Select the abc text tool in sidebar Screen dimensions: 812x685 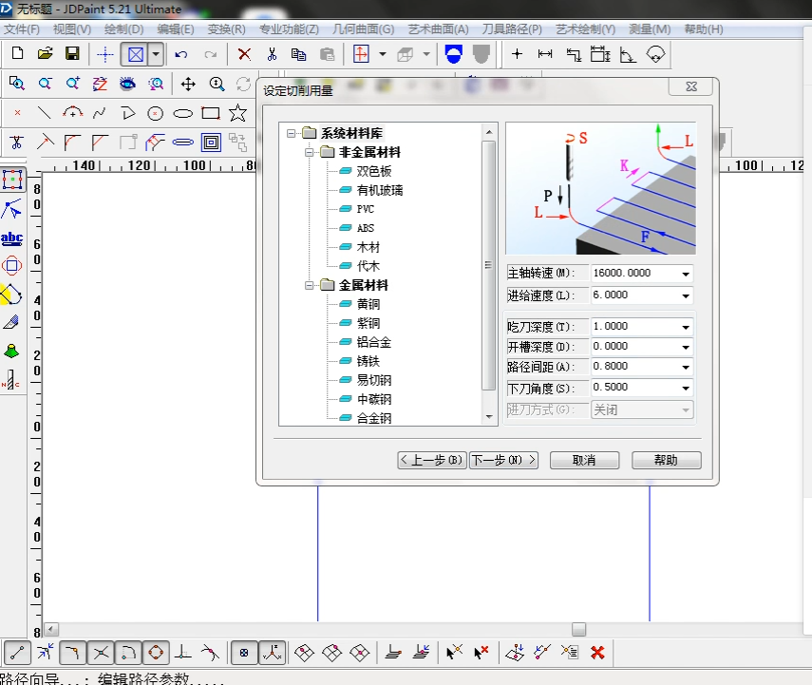click(12, 238)
